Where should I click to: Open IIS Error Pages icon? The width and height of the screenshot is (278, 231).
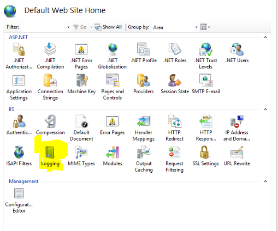(x=113, y=125)
